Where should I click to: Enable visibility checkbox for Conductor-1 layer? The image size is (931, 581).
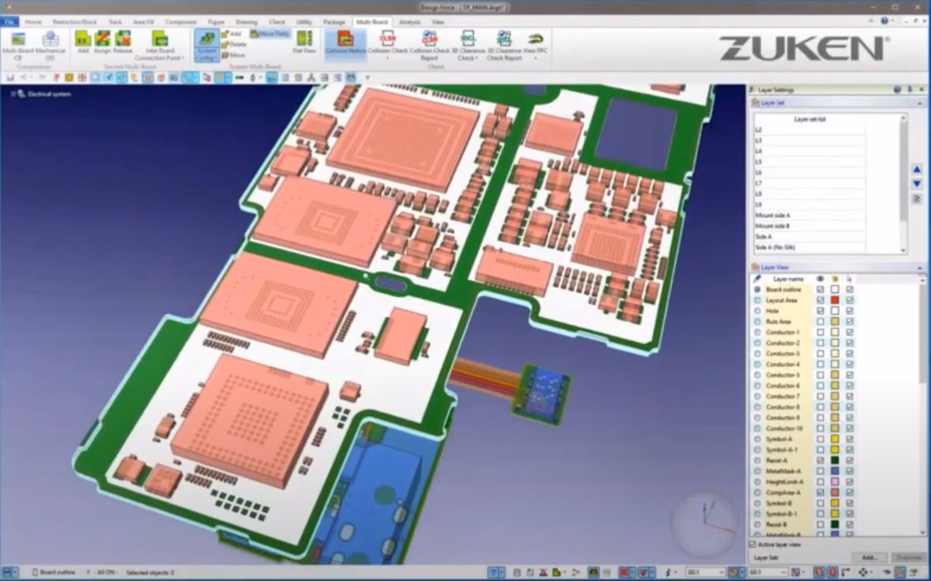click(821, 332)
